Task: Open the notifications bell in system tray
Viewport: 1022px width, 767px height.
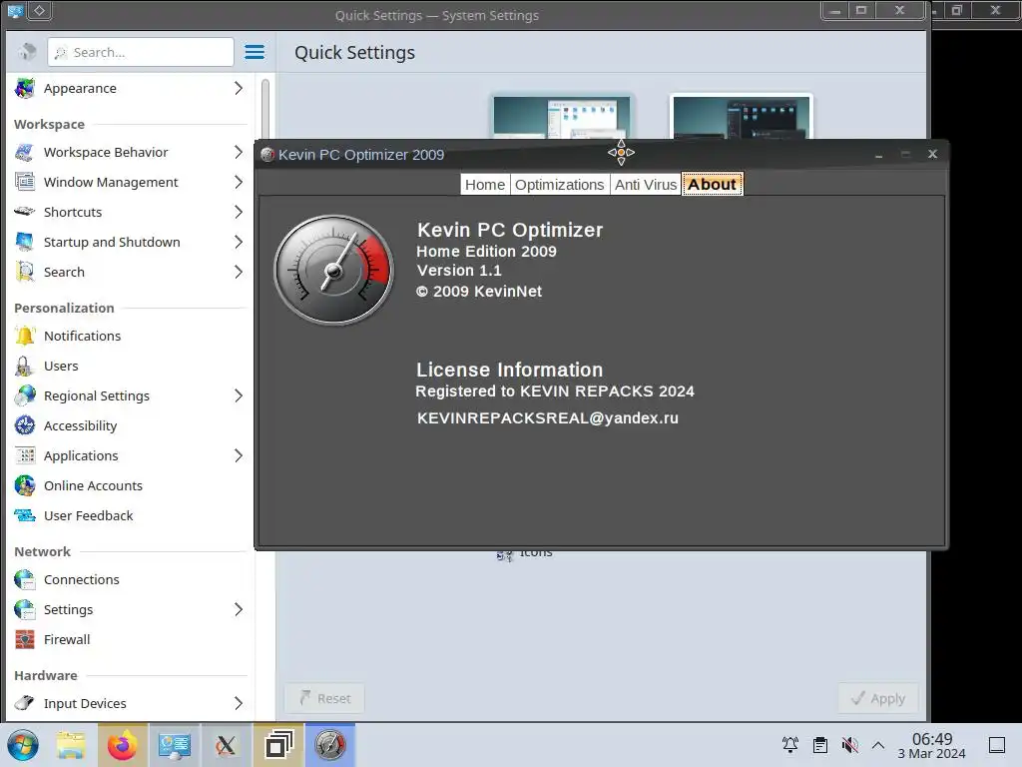Action: click(790, 744)
